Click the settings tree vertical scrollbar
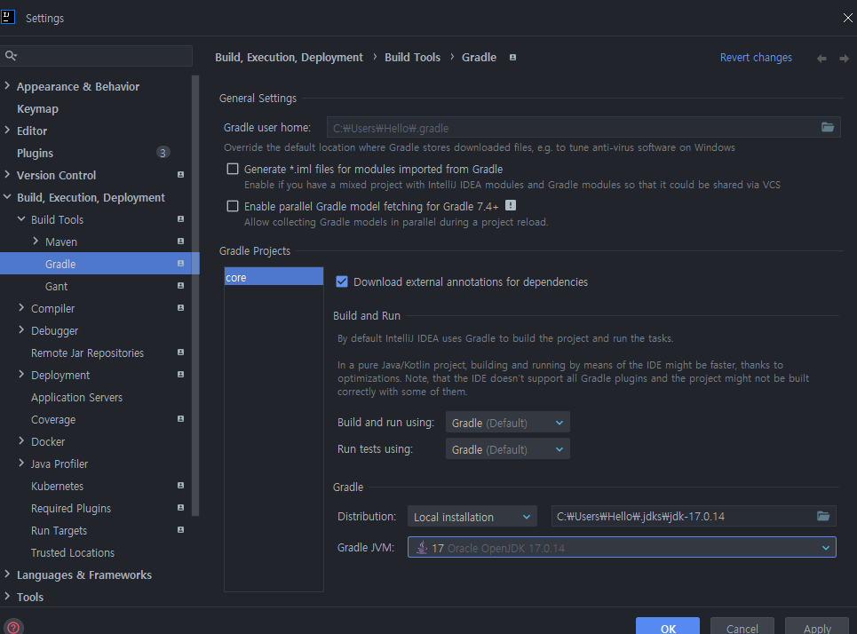This screenshot has height=634, width=857. point(195,295)
